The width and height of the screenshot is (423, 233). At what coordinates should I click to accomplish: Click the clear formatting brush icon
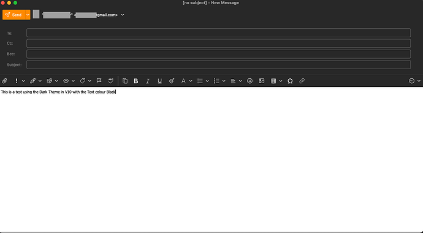[x=172, y=81]
